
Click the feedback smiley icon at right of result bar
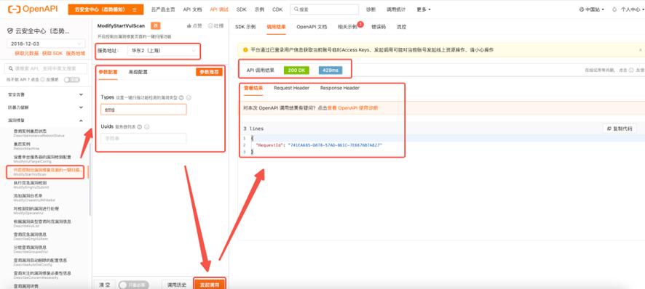tap(631, 70)
